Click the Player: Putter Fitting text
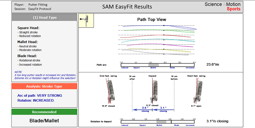 tap(31, 5)
